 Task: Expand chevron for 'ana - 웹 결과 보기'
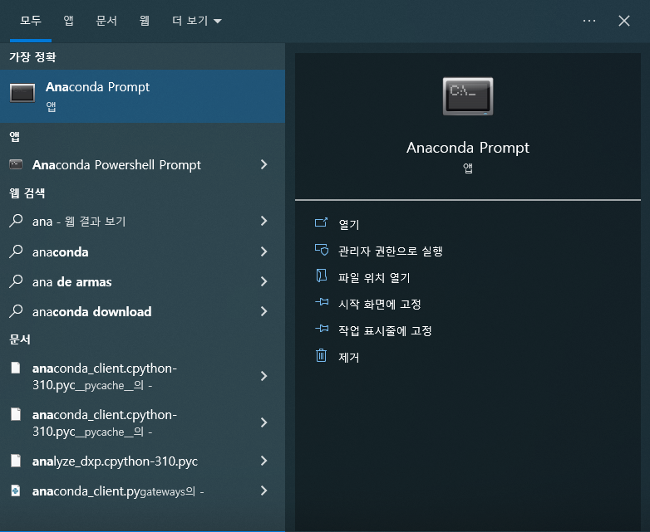tap(264, 221)
